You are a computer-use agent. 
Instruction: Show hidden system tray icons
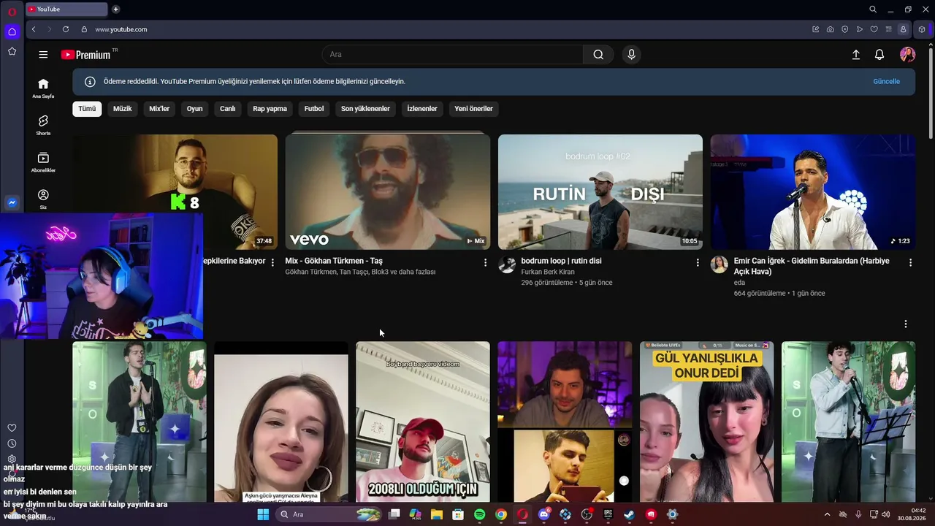coord(827,514)
